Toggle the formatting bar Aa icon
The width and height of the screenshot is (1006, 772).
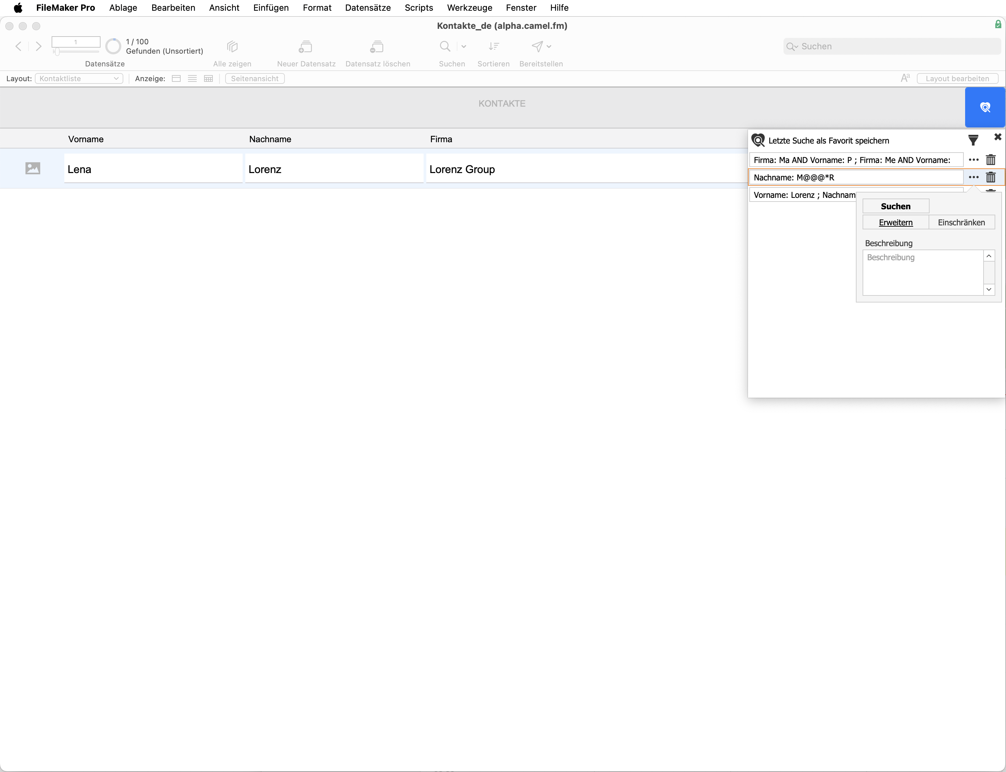point(905,78)
